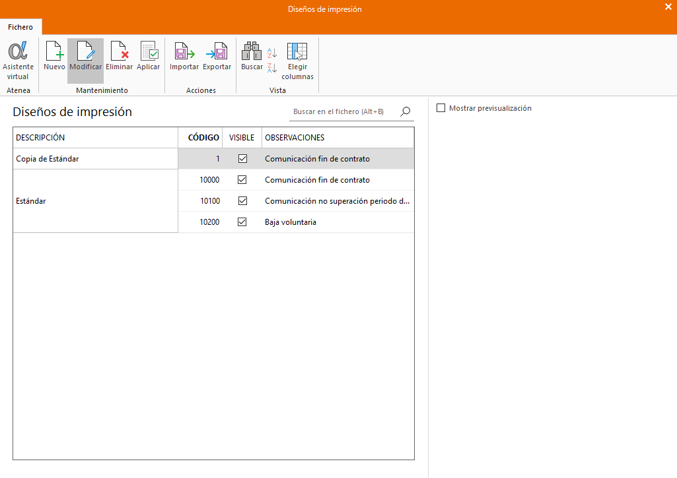Screen dimensions: 677x478
Task: Toggle visible checkbox for code 1
Action: point(242,159)
